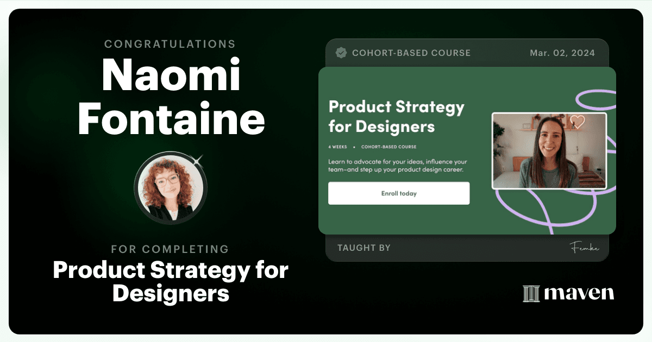Click the Enroll today button
Viewport: 652px width, 342px height.
point(399,193)
